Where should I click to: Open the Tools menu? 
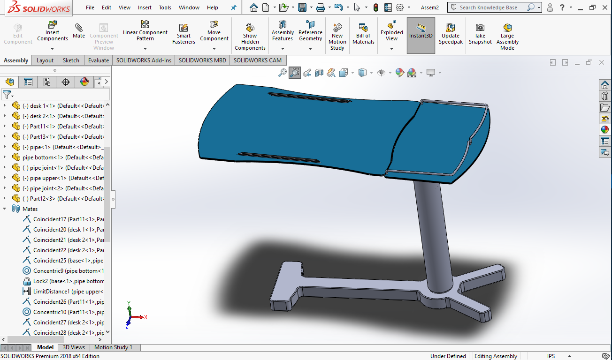(165, 7)
